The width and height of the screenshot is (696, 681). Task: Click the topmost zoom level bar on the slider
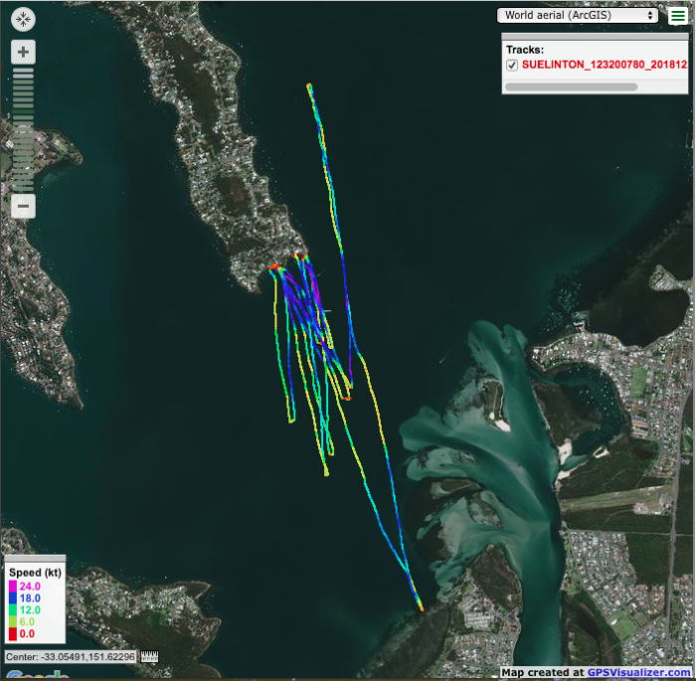pyautogui.click(x=24, y=73)
